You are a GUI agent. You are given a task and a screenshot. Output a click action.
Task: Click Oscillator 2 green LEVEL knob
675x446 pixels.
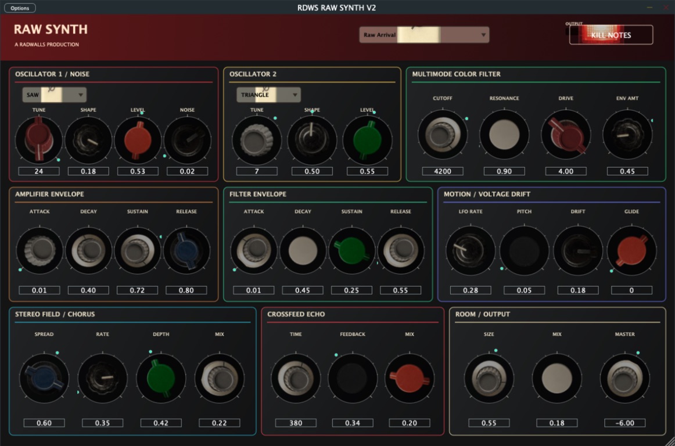(367, 140)
